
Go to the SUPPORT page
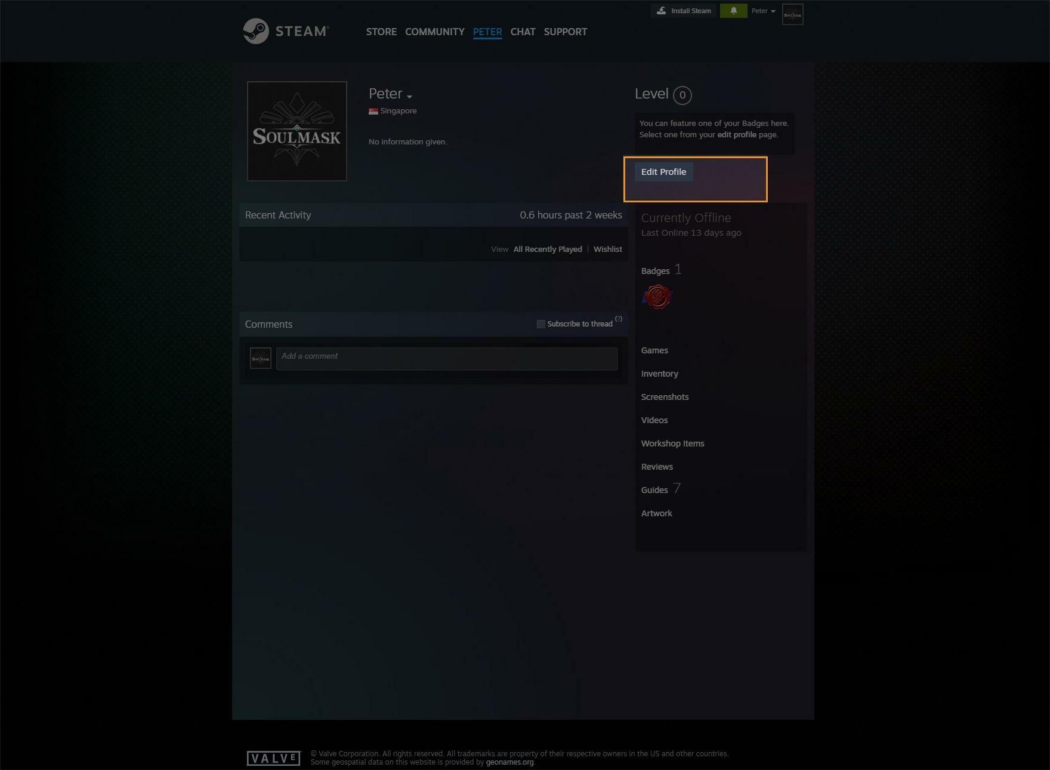[x=565, y=32]
